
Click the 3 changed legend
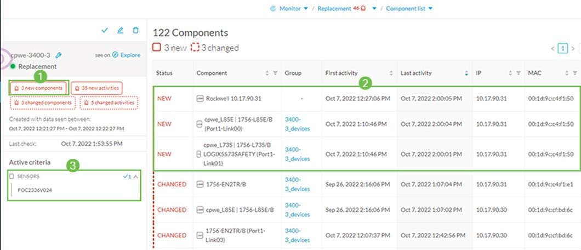[x=215, y=48]
